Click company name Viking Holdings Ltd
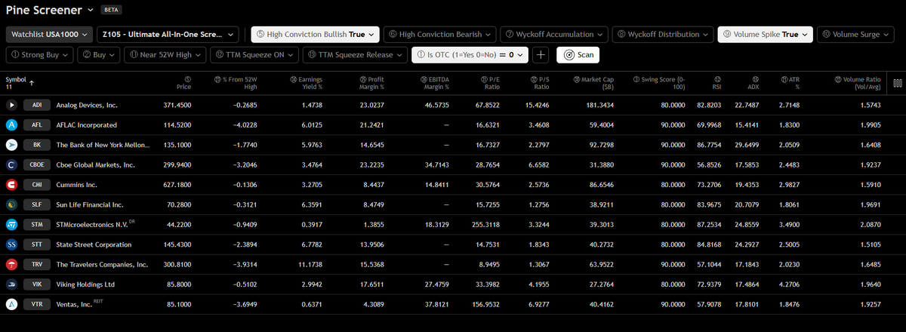Image resolution: width=906 pixels, height=332 pixels. [x=85, y=284]
